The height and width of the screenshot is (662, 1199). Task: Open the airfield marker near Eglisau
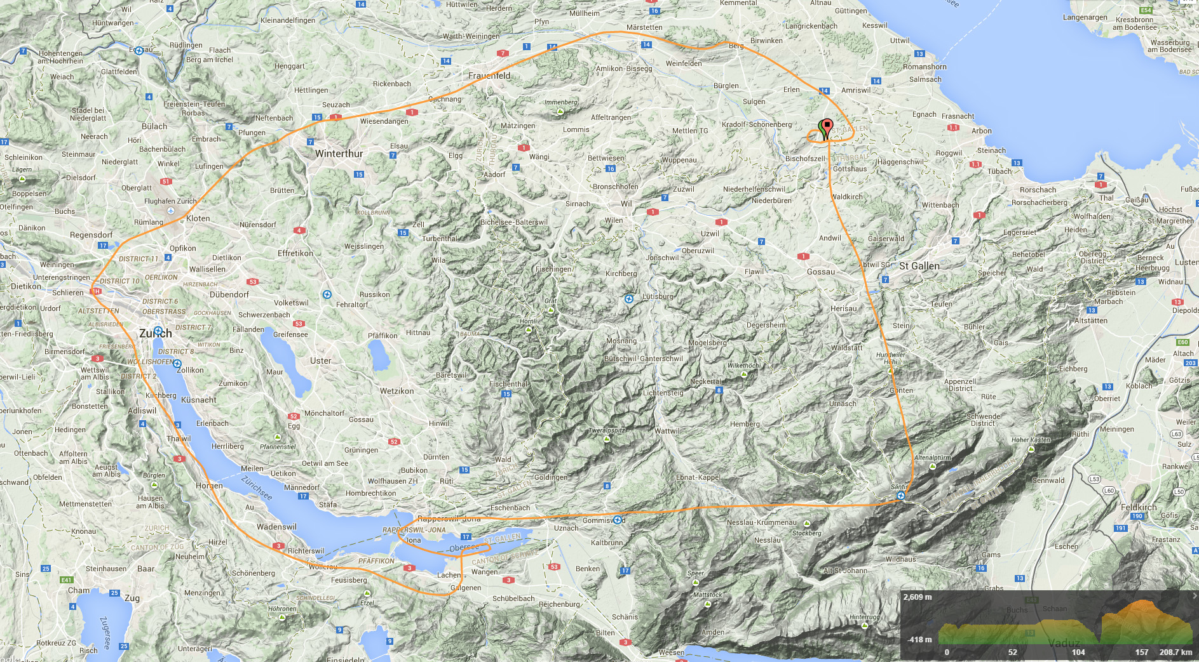click(x=139, y=51)
